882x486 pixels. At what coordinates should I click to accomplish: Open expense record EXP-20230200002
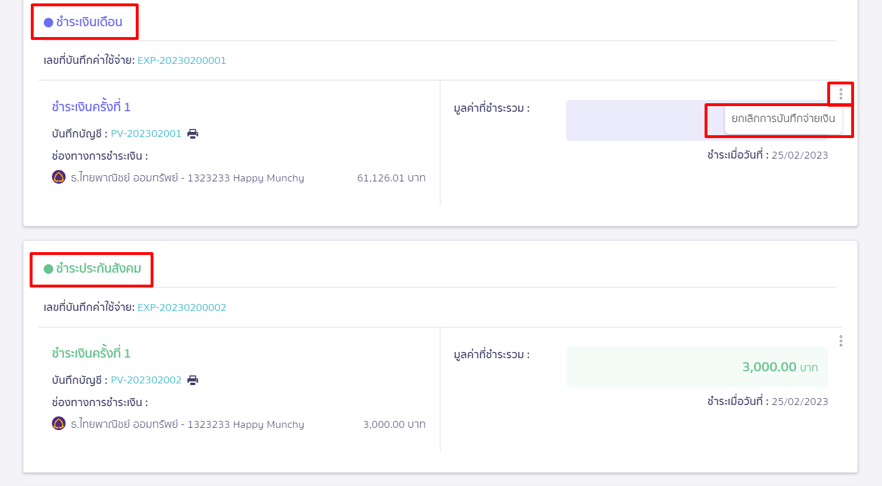[x=181, y=307]
